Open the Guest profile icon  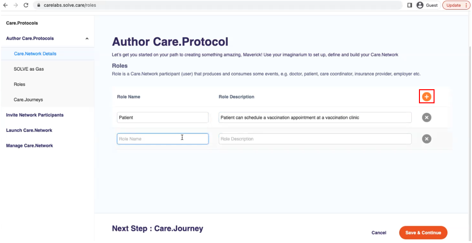(x=420, y=5)
